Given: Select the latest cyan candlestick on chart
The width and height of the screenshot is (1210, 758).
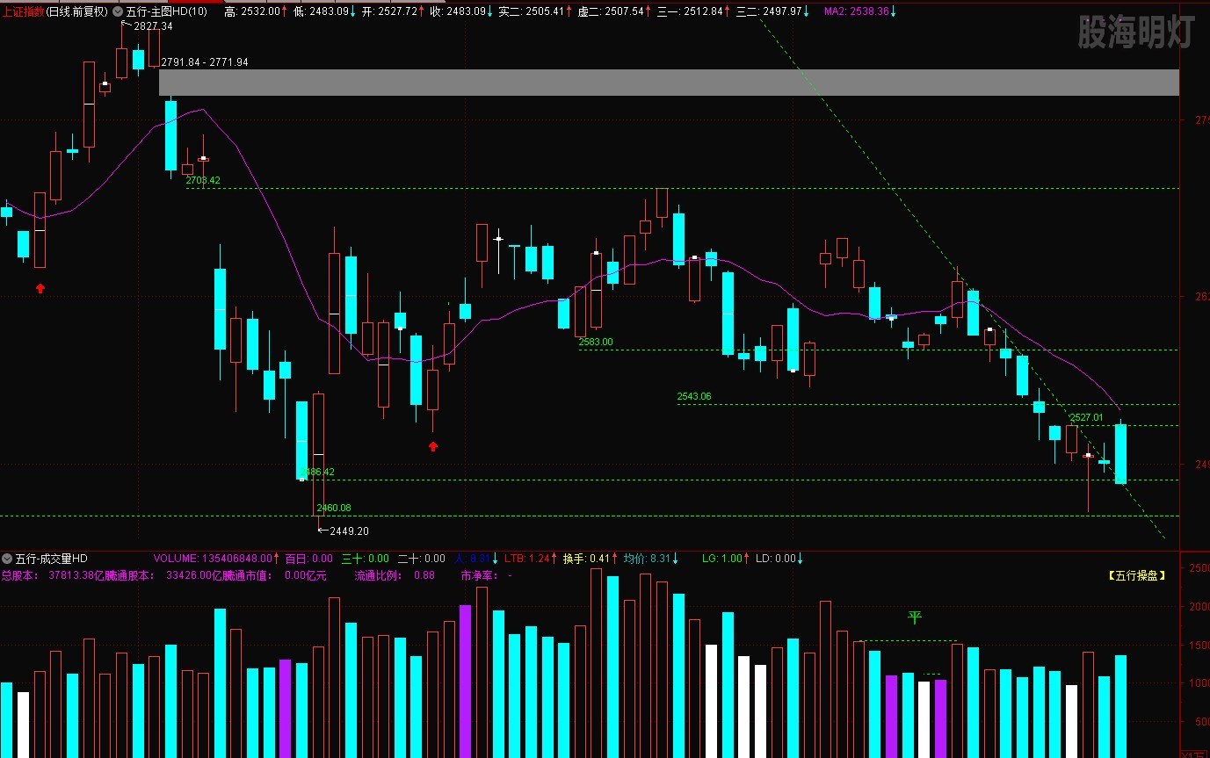Looking at the screenshot, I should (x=1120, y=453).
